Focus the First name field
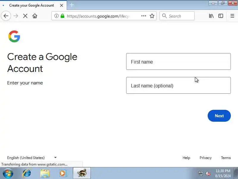 178,61
